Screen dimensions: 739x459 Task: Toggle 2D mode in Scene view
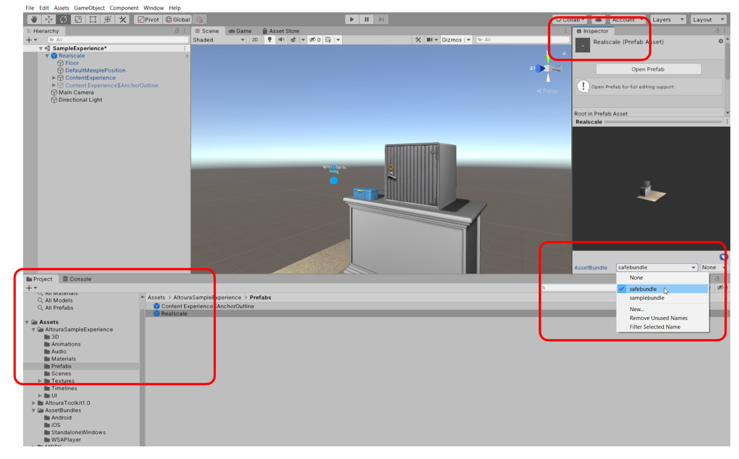(x=255, y=40)
